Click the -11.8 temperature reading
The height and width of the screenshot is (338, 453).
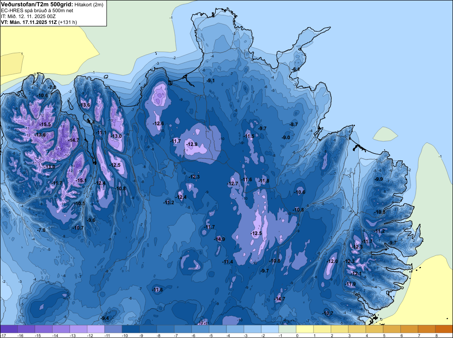pyautogui.click(x=264, y=181)
